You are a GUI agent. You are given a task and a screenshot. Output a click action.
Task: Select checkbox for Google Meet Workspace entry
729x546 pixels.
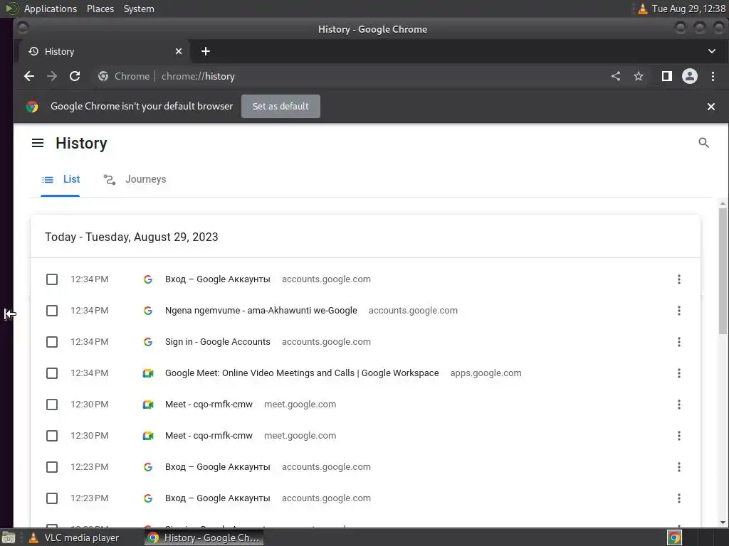click(52, 373)
